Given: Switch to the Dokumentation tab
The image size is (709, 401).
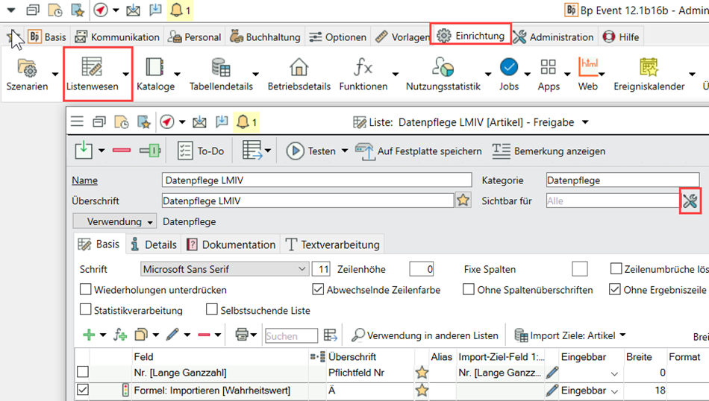Looking at the screenshot, I should coord(231,244).
